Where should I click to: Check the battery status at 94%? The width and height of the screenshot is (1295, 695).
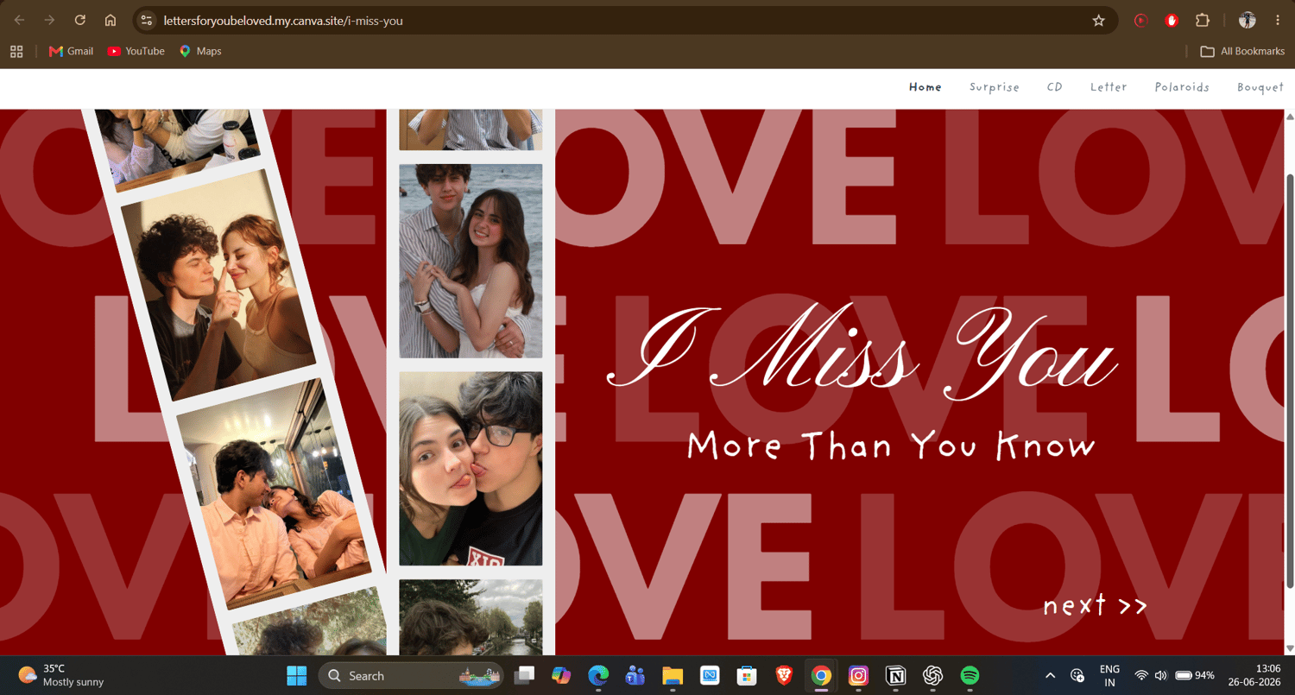(1195, 676)
